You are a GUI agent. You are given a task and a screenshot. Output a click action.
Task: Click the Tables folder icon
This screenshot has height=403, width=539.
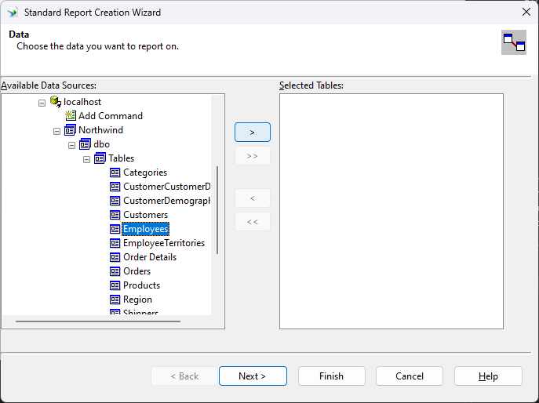point(100,158)
